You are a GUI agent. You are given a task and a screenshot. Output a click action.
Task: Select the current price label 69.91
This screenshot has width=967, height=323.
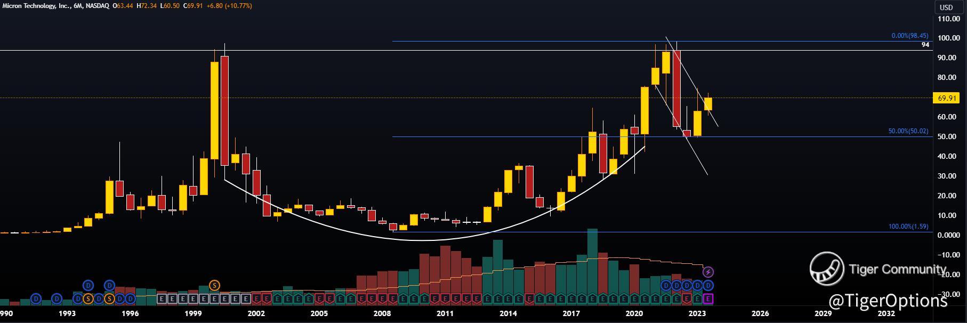pyautogui.click(x=946, y=98)
